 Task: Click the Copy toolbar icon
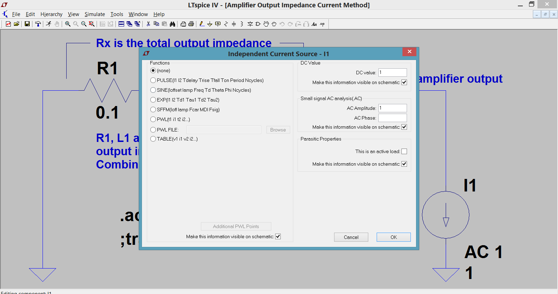click(156, 24)
